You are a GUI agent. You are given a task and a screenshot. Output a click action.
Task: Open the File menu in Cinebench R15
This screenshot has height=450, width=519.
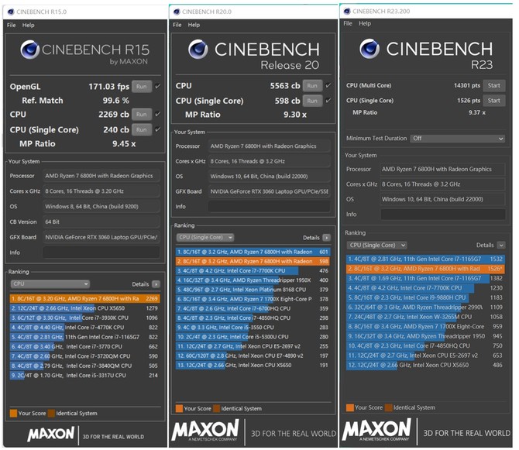tap(12, 26)
